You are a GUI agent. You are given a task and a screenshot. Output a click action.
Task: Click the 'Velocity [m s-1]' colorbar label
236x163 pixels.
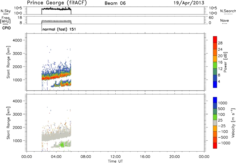233,123
